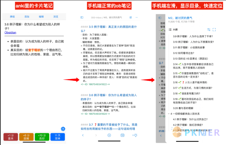Tap the lightbulb icon in bottom toolbar
The height and width of the screenshot is (145, 226).
click(x=135, y=135)
